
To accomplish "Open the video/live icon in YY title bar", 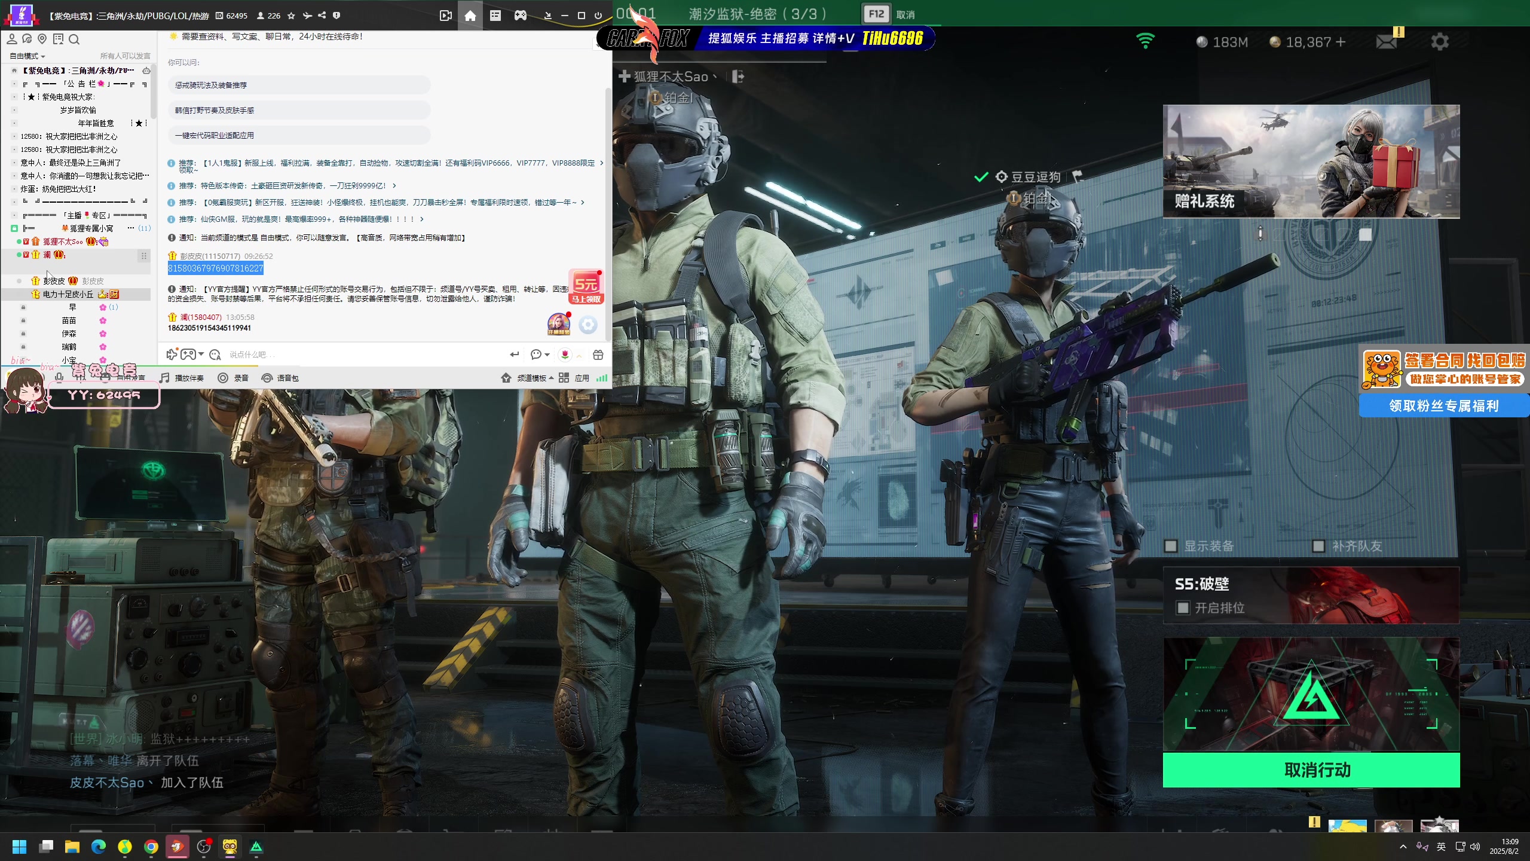I will (445, 16).
